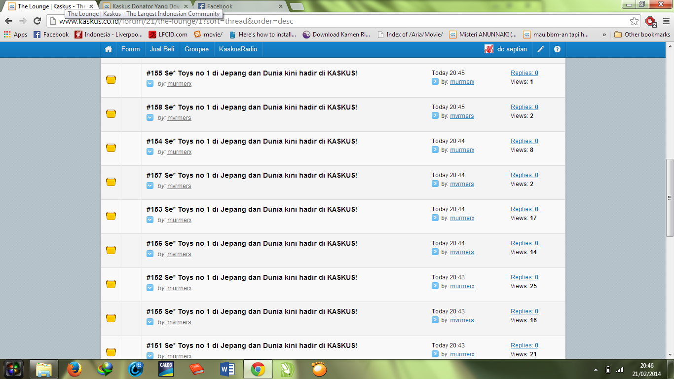Expand preview arrow under thread #158
Image resolution: width=674 pixels, height=379 pixels.
[x=150, y=117]
